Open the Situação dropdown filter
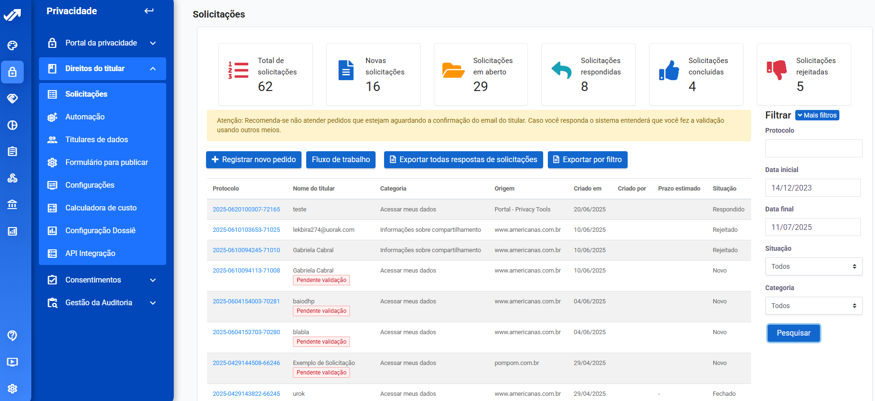This screenshot has width=875, height=401. tap(813, 266)
